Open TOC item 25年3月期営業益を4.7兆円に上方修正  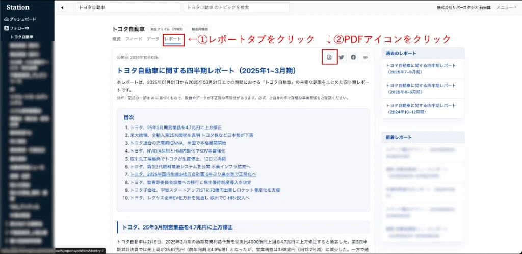[176, 128]
